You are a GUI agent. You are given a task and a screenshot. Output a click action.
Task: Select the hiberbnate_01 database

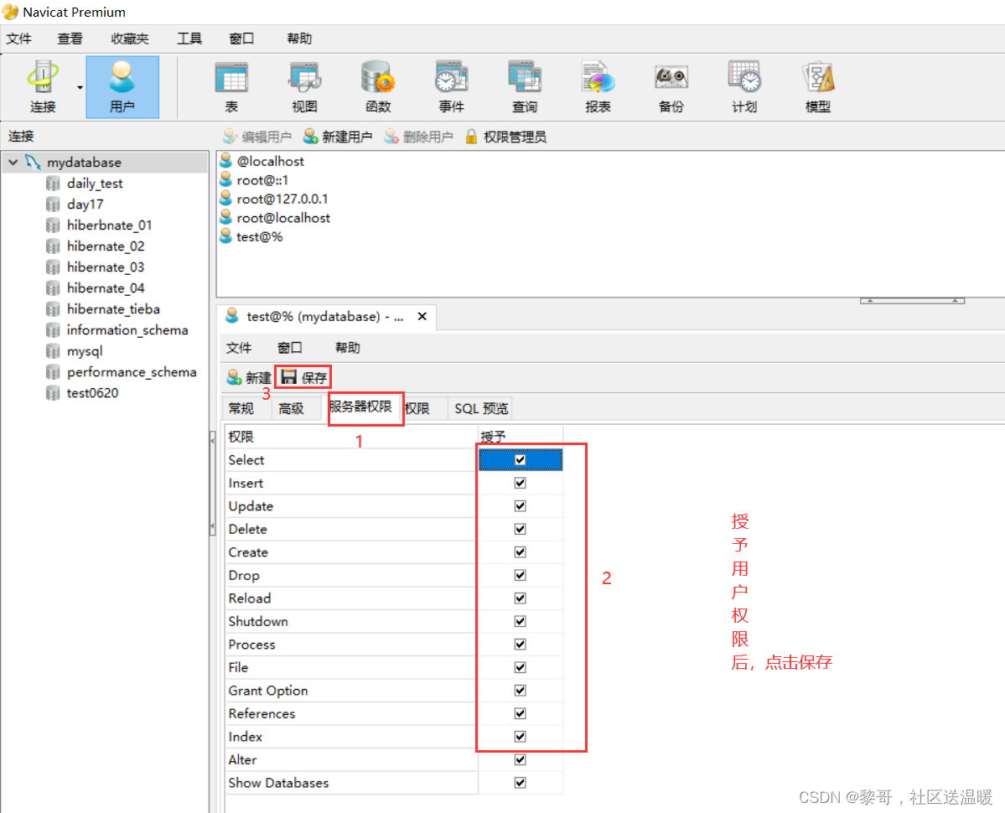pos(109,225)
